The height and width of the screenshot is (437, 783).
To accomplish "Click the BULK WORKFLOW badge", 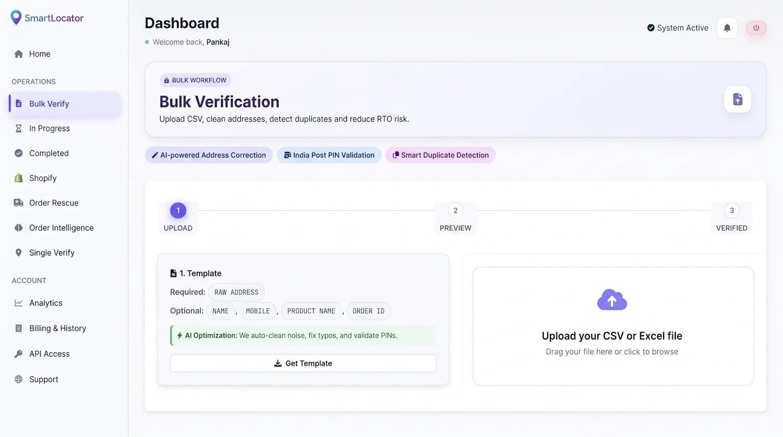I will click(195, 80).
